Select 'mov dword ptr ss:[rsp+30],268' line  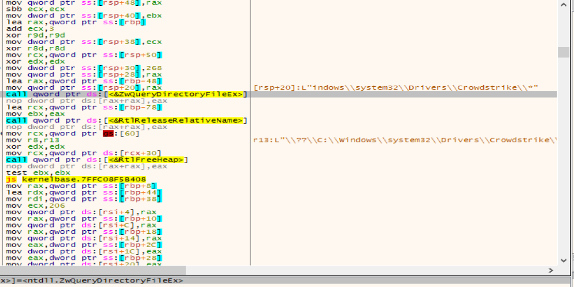[x=84, y=68]
